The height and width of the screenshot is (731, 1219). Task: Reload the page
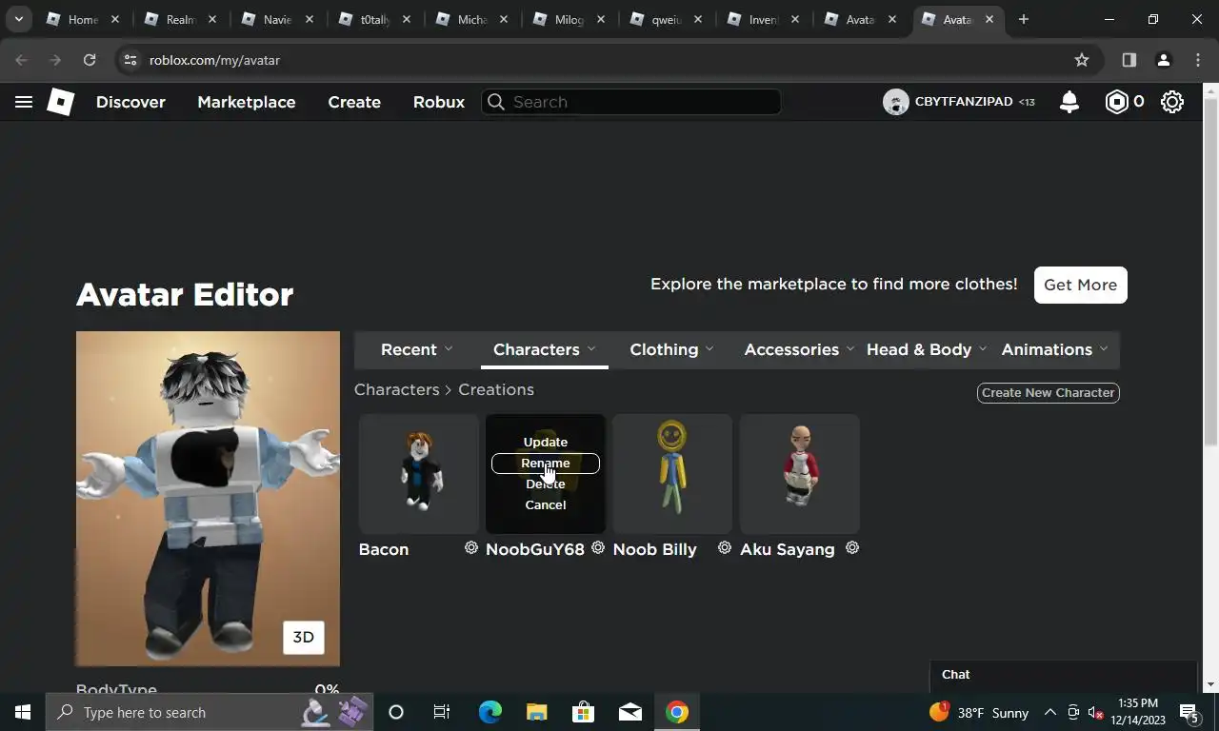[90, 60]
